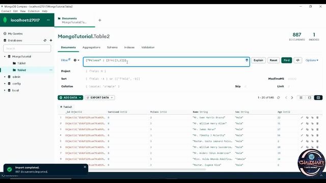
Task: Open the Connect menu
Action: coord(6,11)
